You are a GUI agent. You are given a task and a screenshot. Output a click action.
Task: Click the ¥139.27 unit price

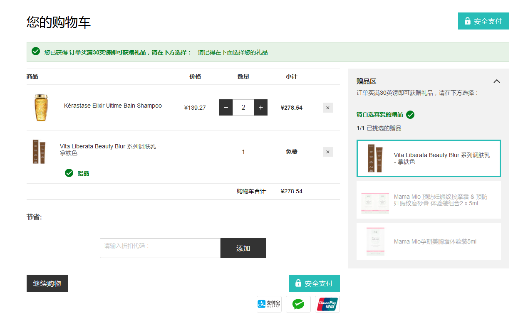pos(195,108)
